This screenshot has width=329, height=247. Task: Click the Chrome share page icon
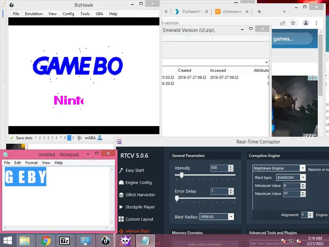[x=283, y=23]
